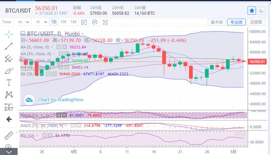Expand MA (5, close, 0) options arrow
271x155 pixels.
52,47
